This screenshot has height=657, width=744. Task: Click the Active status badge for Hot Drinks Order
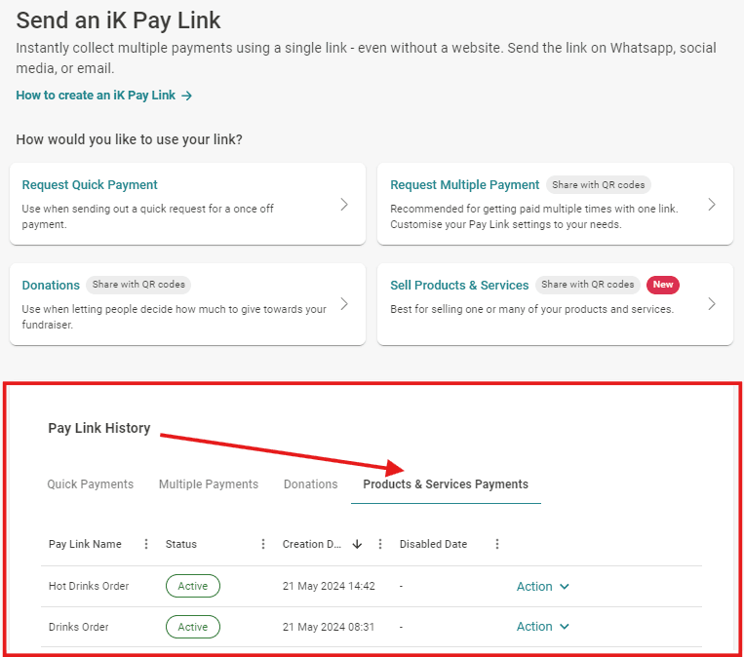pos(193,586)
